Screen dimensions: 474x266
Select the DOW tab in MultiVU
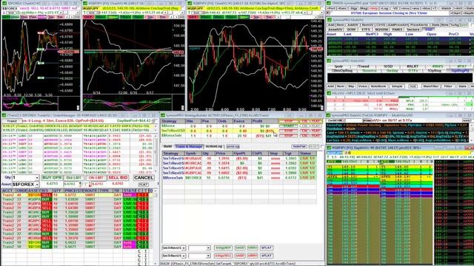click(351, 30)
